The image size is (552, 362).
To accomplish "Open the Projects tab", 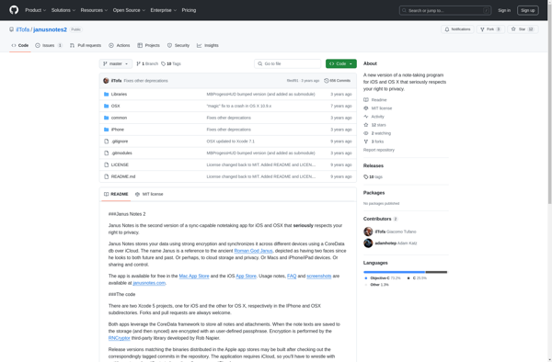I will tap(148, 45).
